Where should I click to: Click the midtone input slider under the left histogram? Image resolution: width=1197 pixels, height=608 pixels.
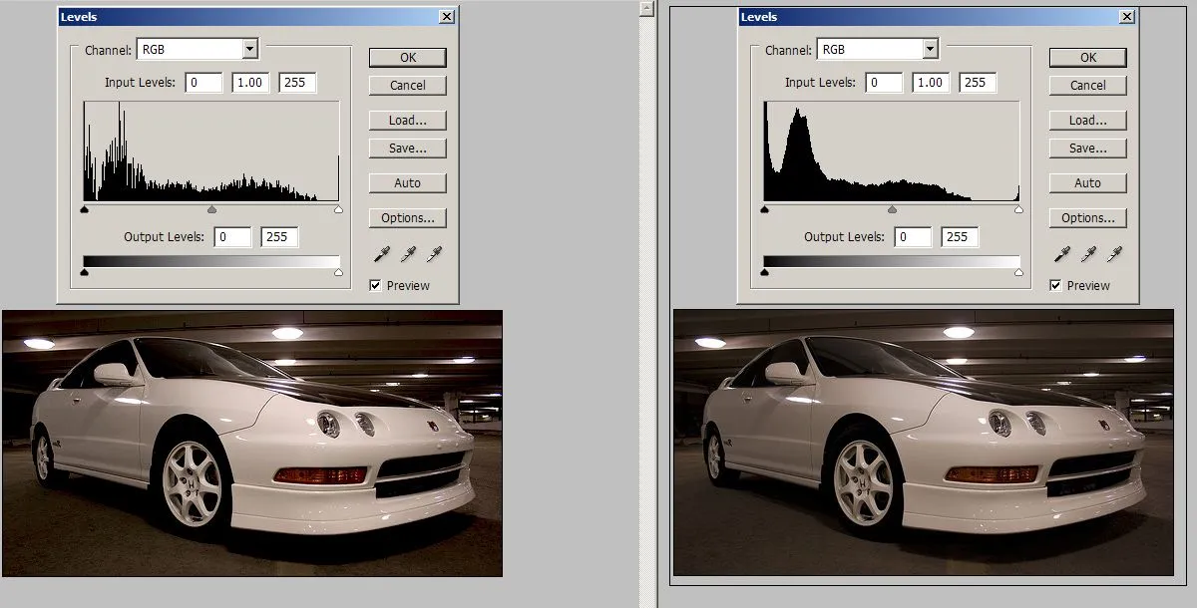click(210, 209)
